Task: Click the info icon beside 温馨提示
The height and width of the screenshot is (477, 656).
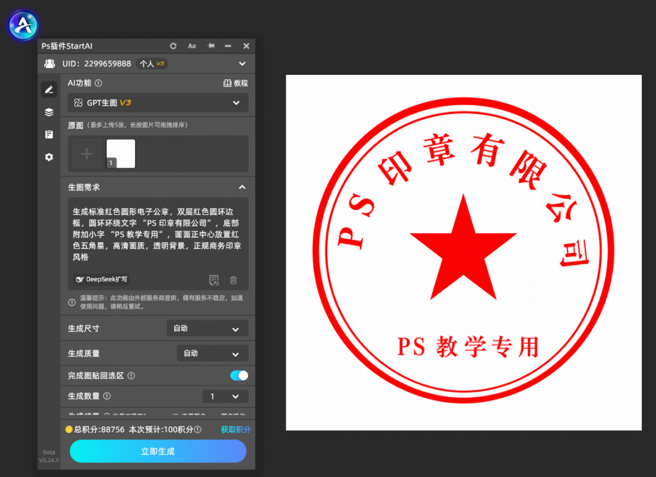Action: click(x=72, y=302)
